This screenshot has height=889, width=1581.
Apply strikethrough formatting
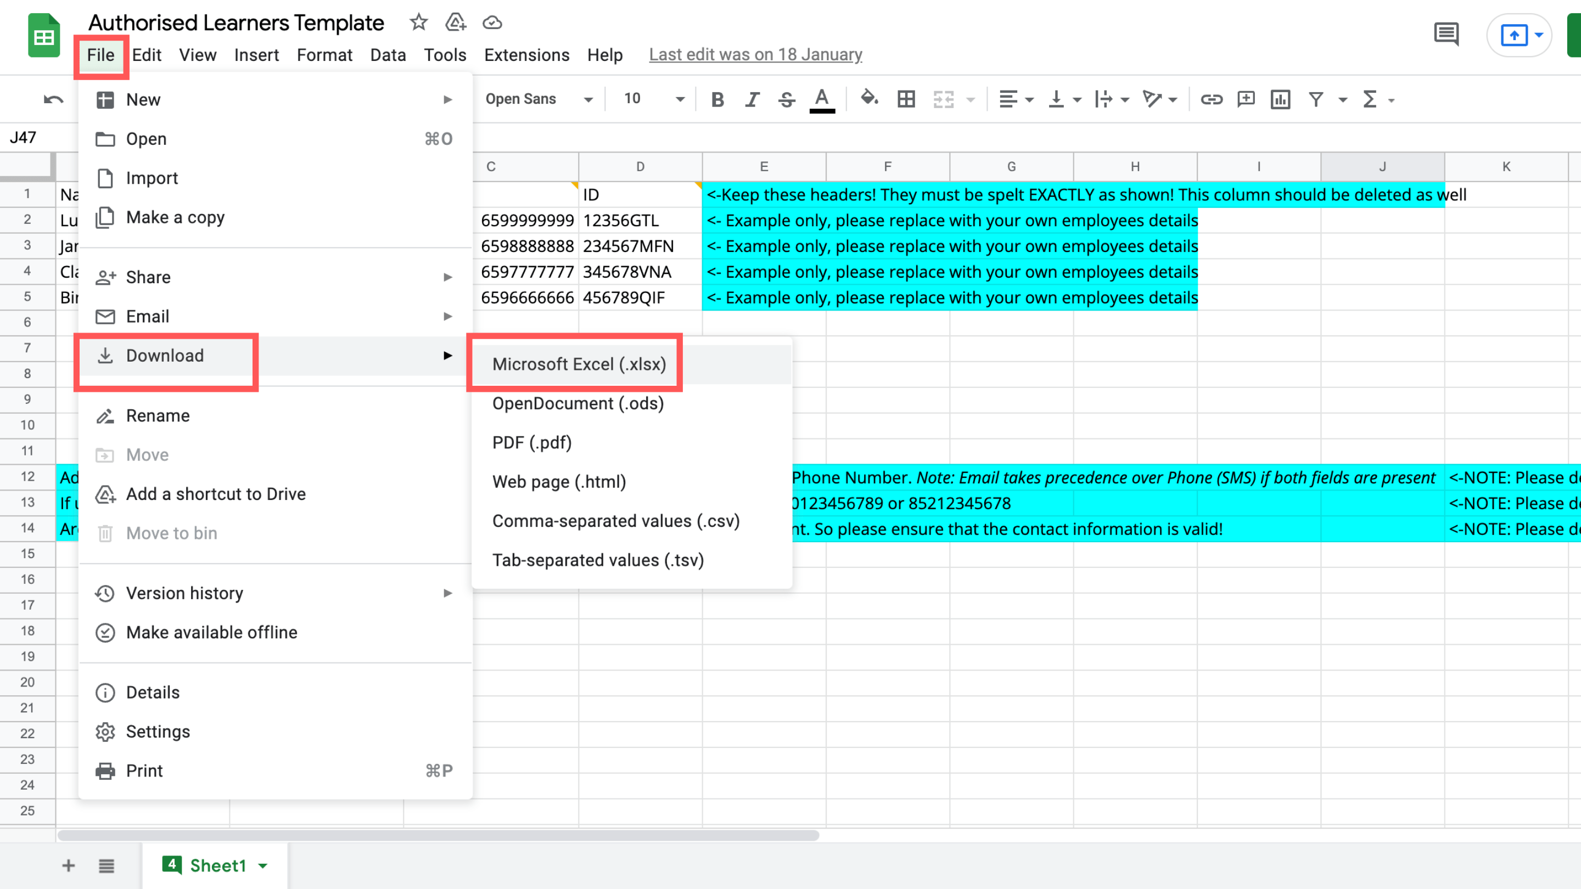pyautogui.click(x=786, y=99)
